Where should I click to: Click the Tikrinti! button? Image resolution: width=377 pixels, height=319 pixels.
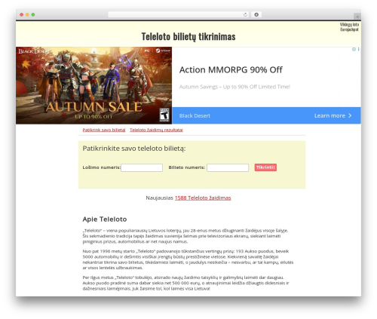coord(265,167)
